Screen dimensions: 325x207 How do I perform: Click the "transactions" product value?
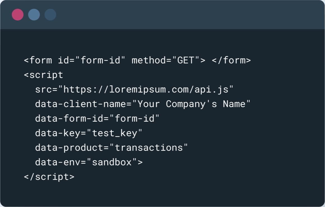[x=148, y=148]
